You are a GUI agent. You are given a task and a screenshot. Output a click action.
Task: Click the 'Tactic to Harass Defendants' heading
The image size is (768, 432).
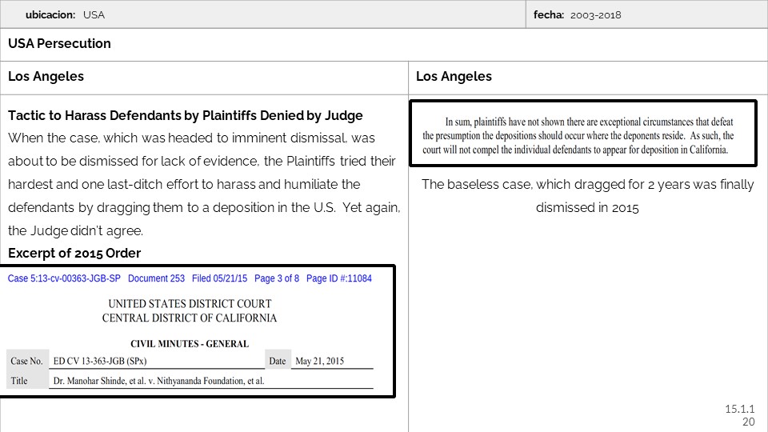click(x=185, y=115)
